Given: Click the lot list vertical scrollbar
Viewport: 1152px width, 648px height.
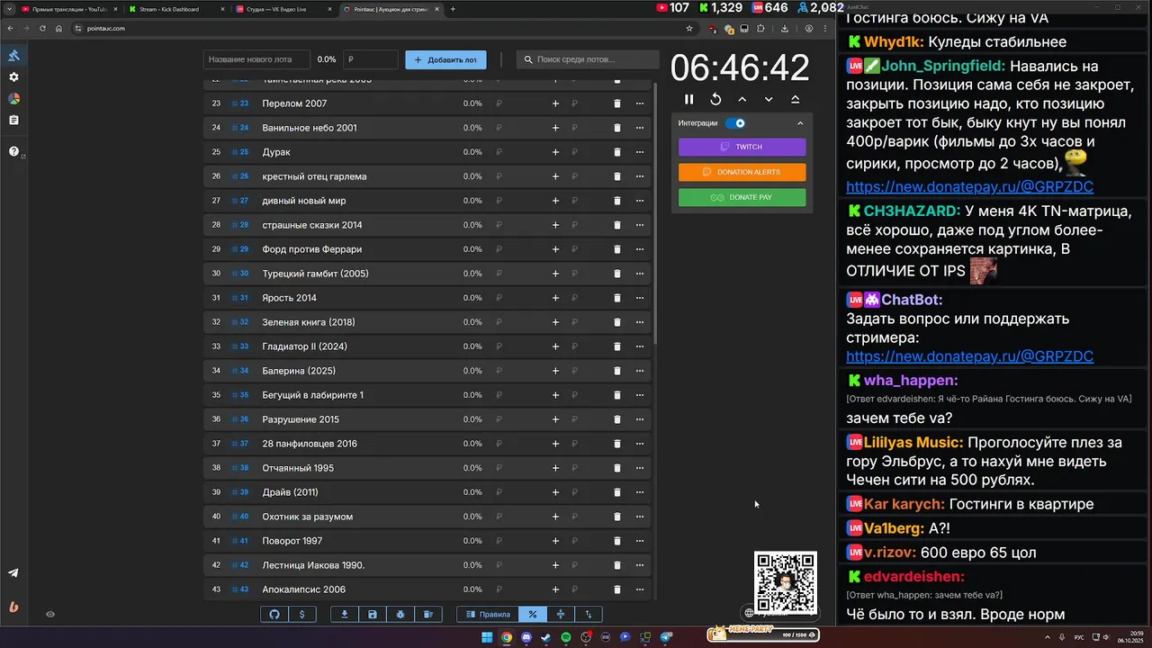Looking at the screenshot, I should (x=655, y=213).
